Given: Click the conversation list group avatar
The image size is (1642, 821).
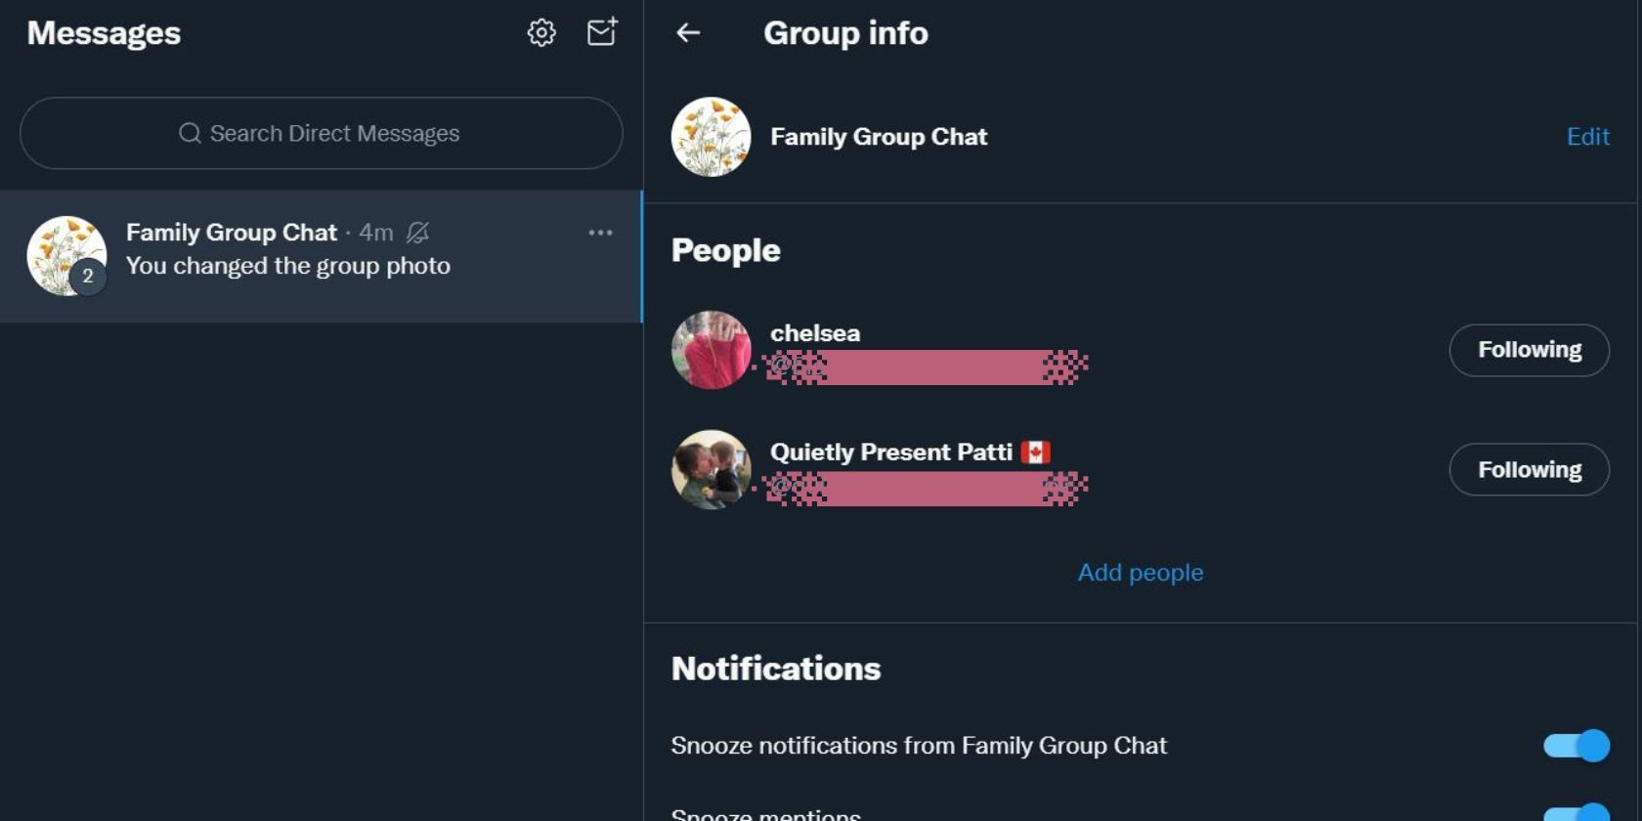Looking at the screenshot, I should click(x=66, y=256).
